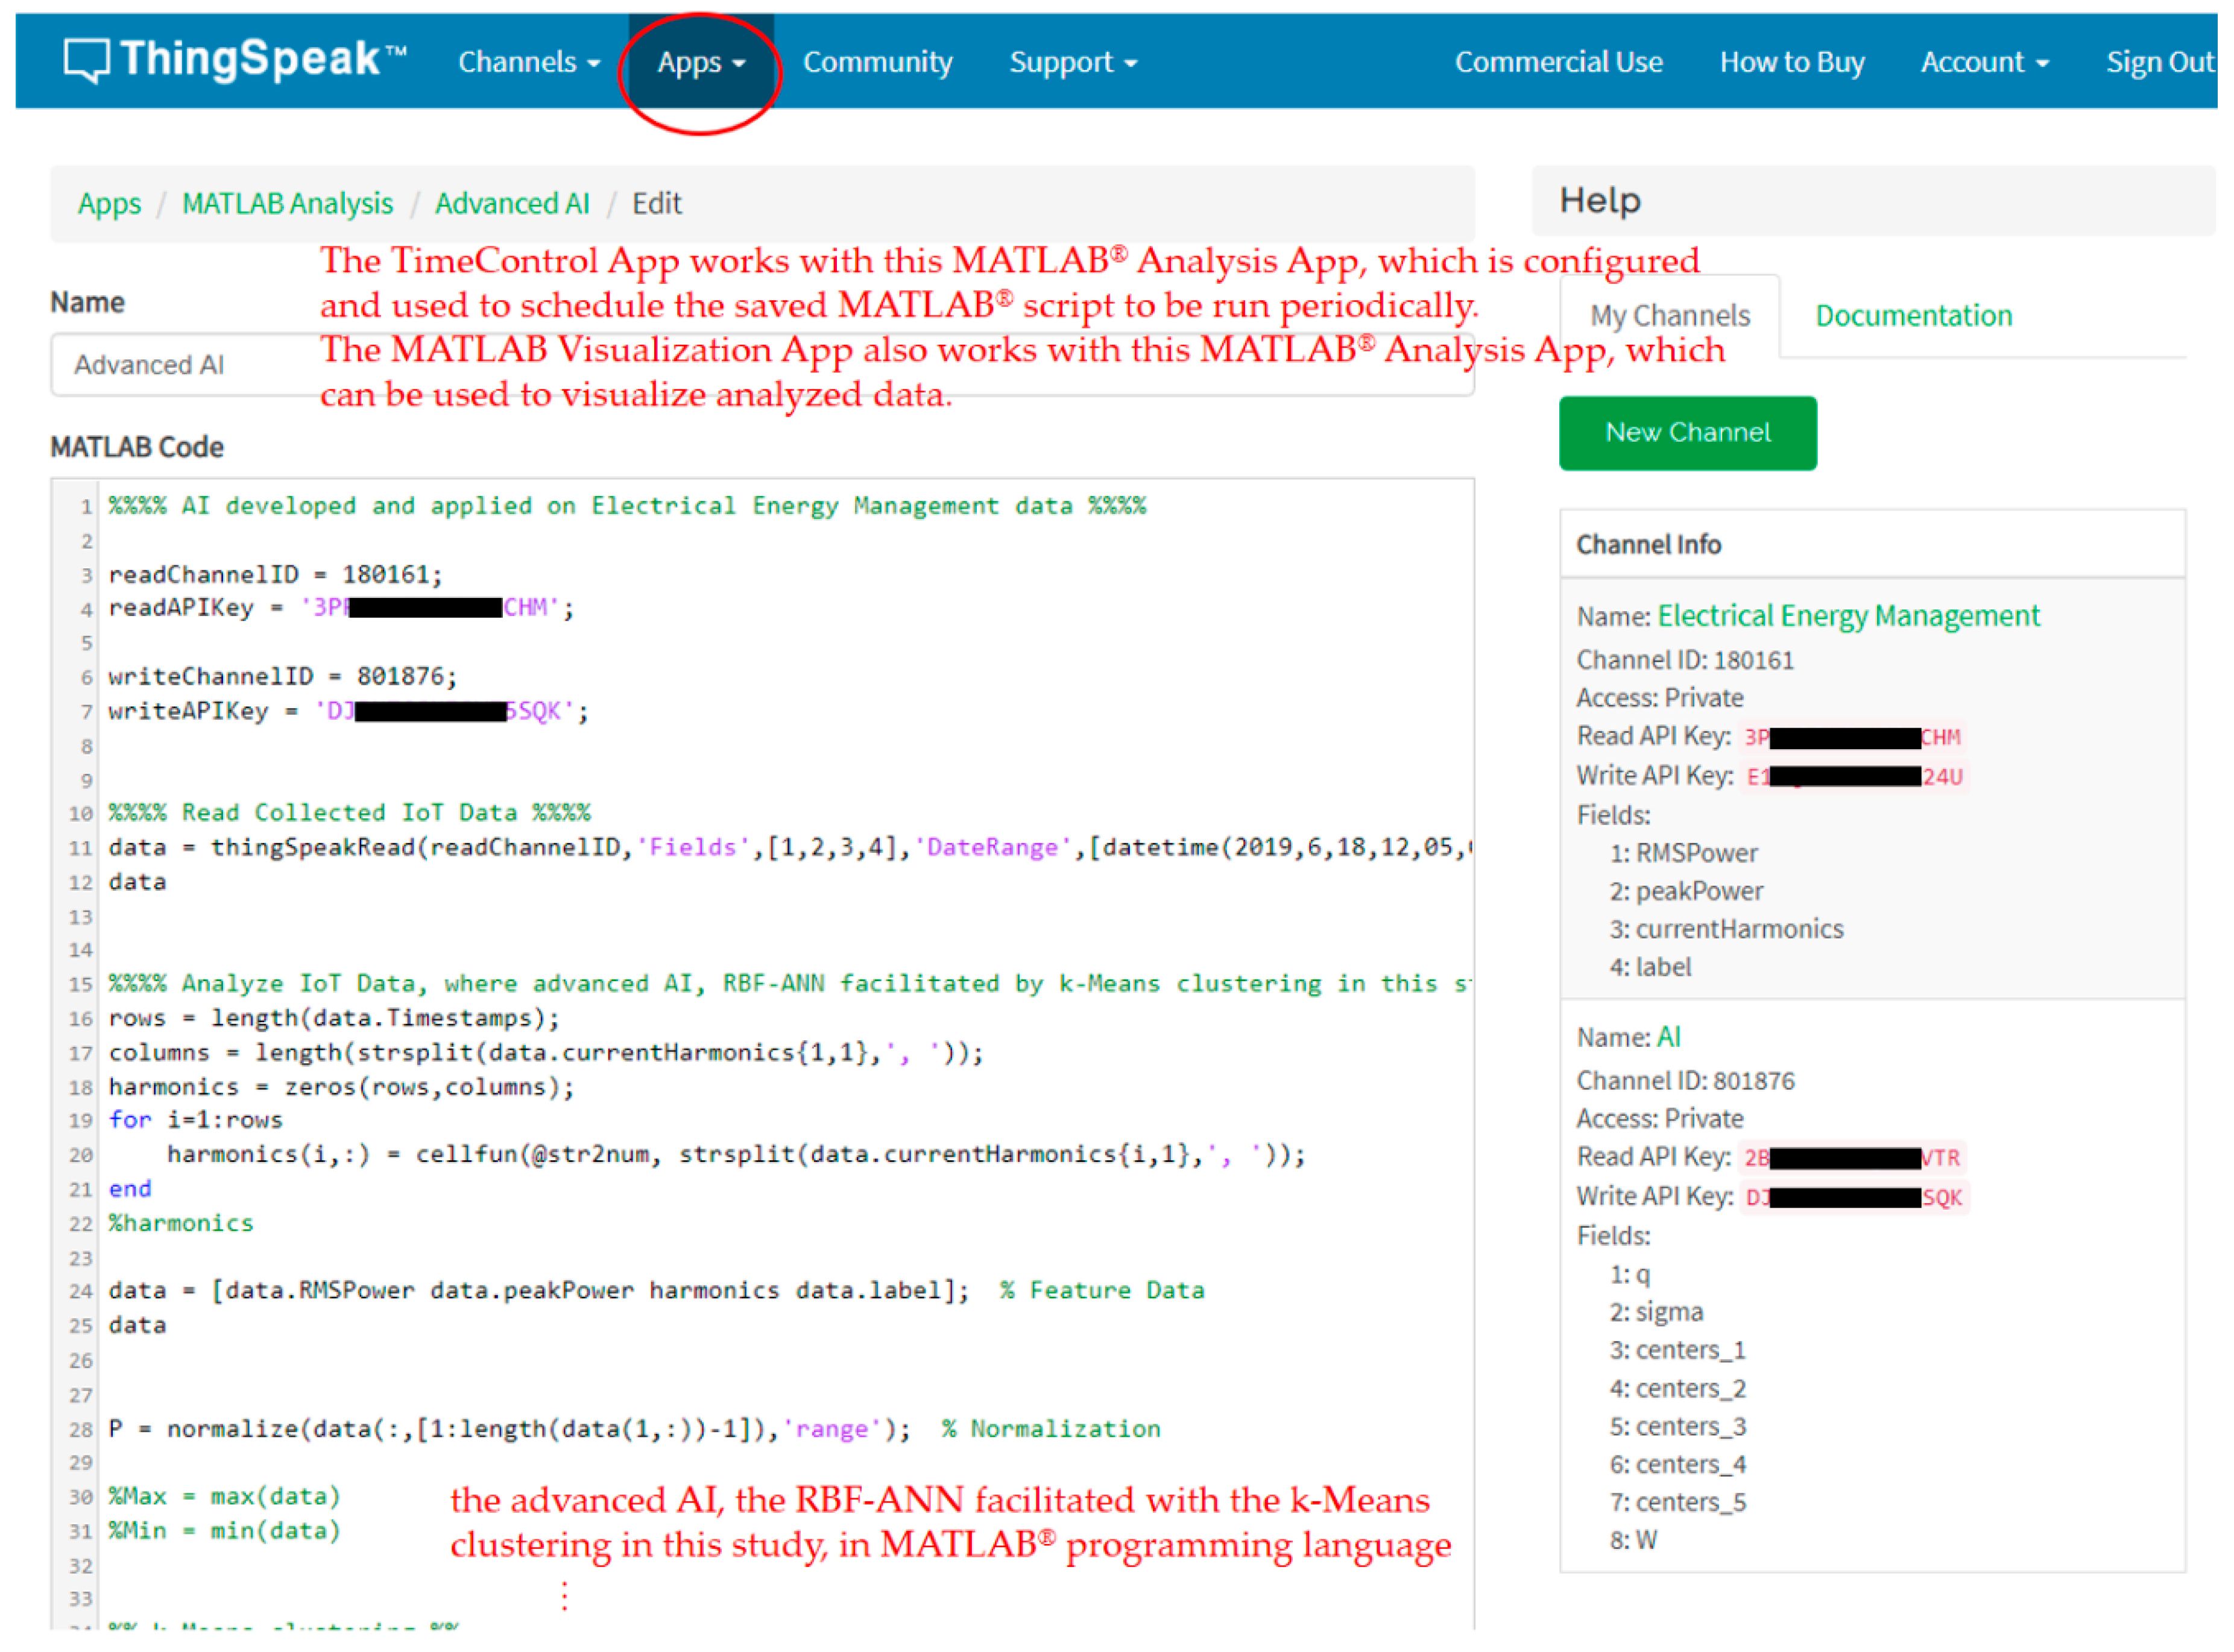Image resolution: width=2234 pixels, height=1652 pixels.
Task: Click field '2: sigma' text
Action: [x=1657, y=1313]
